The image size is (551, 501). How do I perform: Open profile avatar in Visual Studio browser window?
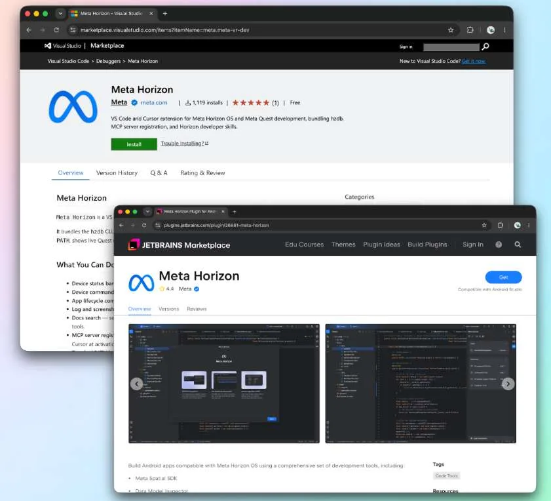(491, 30)
